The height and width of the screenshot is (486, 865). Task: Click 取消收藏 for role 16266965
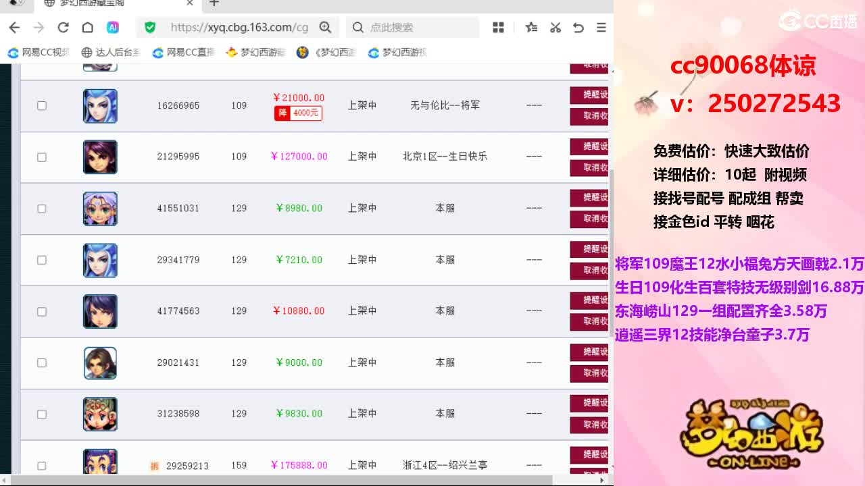coord(589,116)
